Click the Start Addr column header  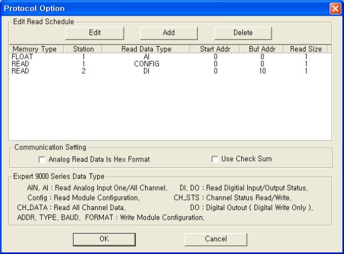click(x=214, y=49)
